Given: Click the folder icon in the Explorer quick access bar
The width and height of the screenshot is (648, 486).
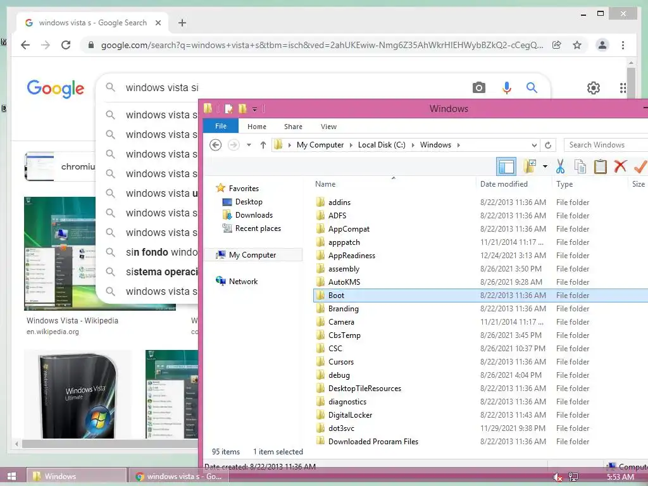Looking at the screenshot, I should (242, 109).
